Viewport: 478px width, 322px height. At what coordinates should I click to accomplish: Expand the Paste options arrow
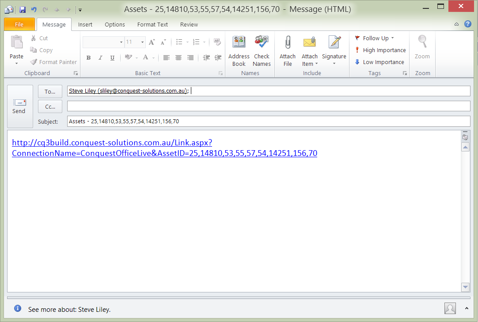point(16,64)
